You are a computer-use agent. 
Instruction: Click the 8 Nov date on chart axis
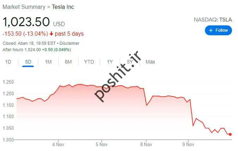tap(145, 144)
